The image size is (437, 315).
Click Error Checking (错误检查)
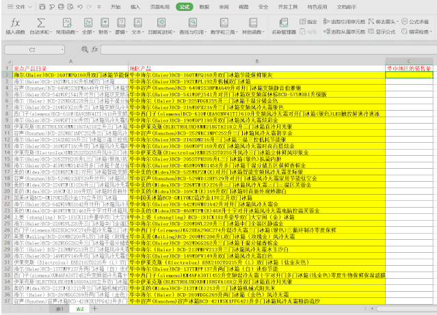415,31
